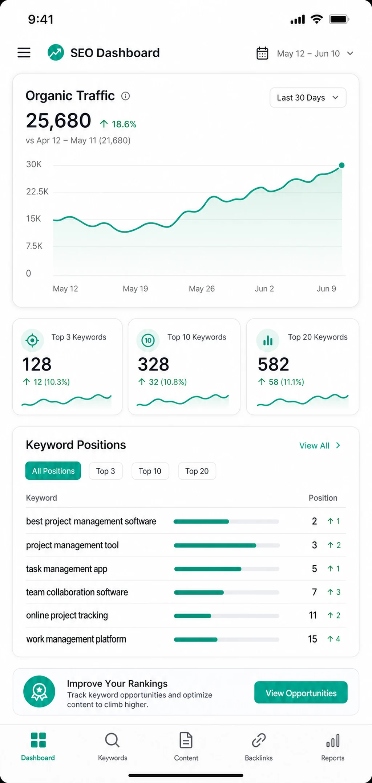The width and height of the screenshot is (372, 783).
Task: Tap the Wi-Fi status icon
Action: (317, 19)
